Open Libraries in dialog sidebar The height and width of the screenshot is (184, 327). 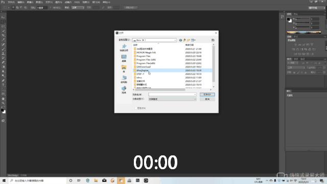[x=124, y=69]
